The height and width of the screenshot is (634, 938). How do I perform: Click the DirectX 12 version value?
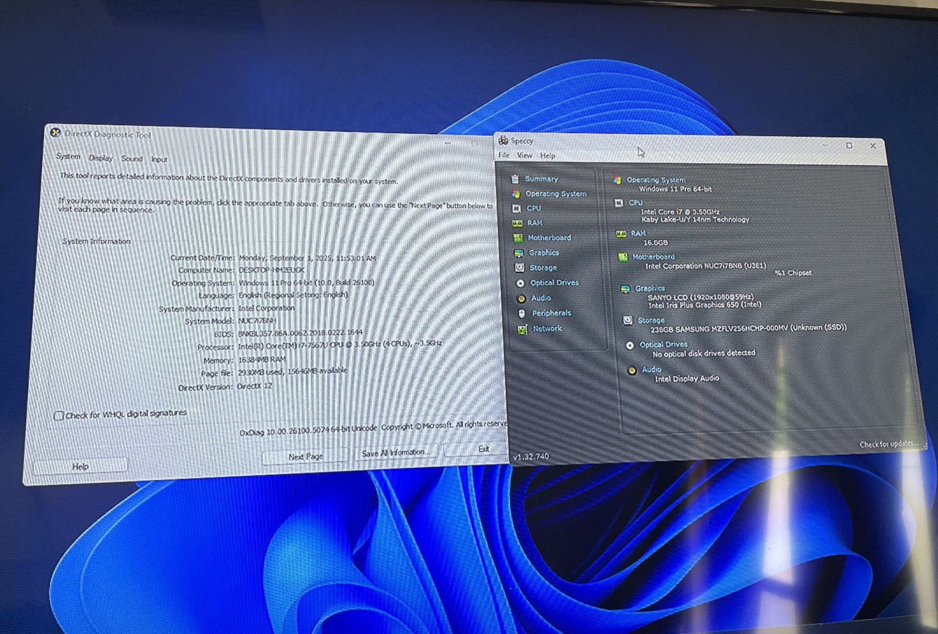(x=254, y=386)
